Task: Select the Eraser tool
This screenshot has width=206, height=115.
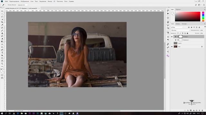Action: point(2,39)
